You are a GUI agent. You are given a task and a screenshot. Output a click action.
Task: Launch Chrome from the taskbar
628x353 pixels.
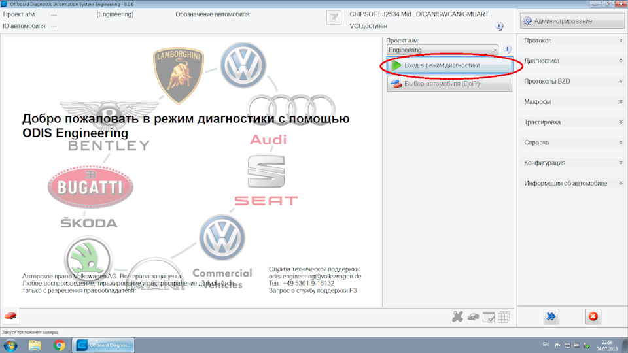click(60, 345)
